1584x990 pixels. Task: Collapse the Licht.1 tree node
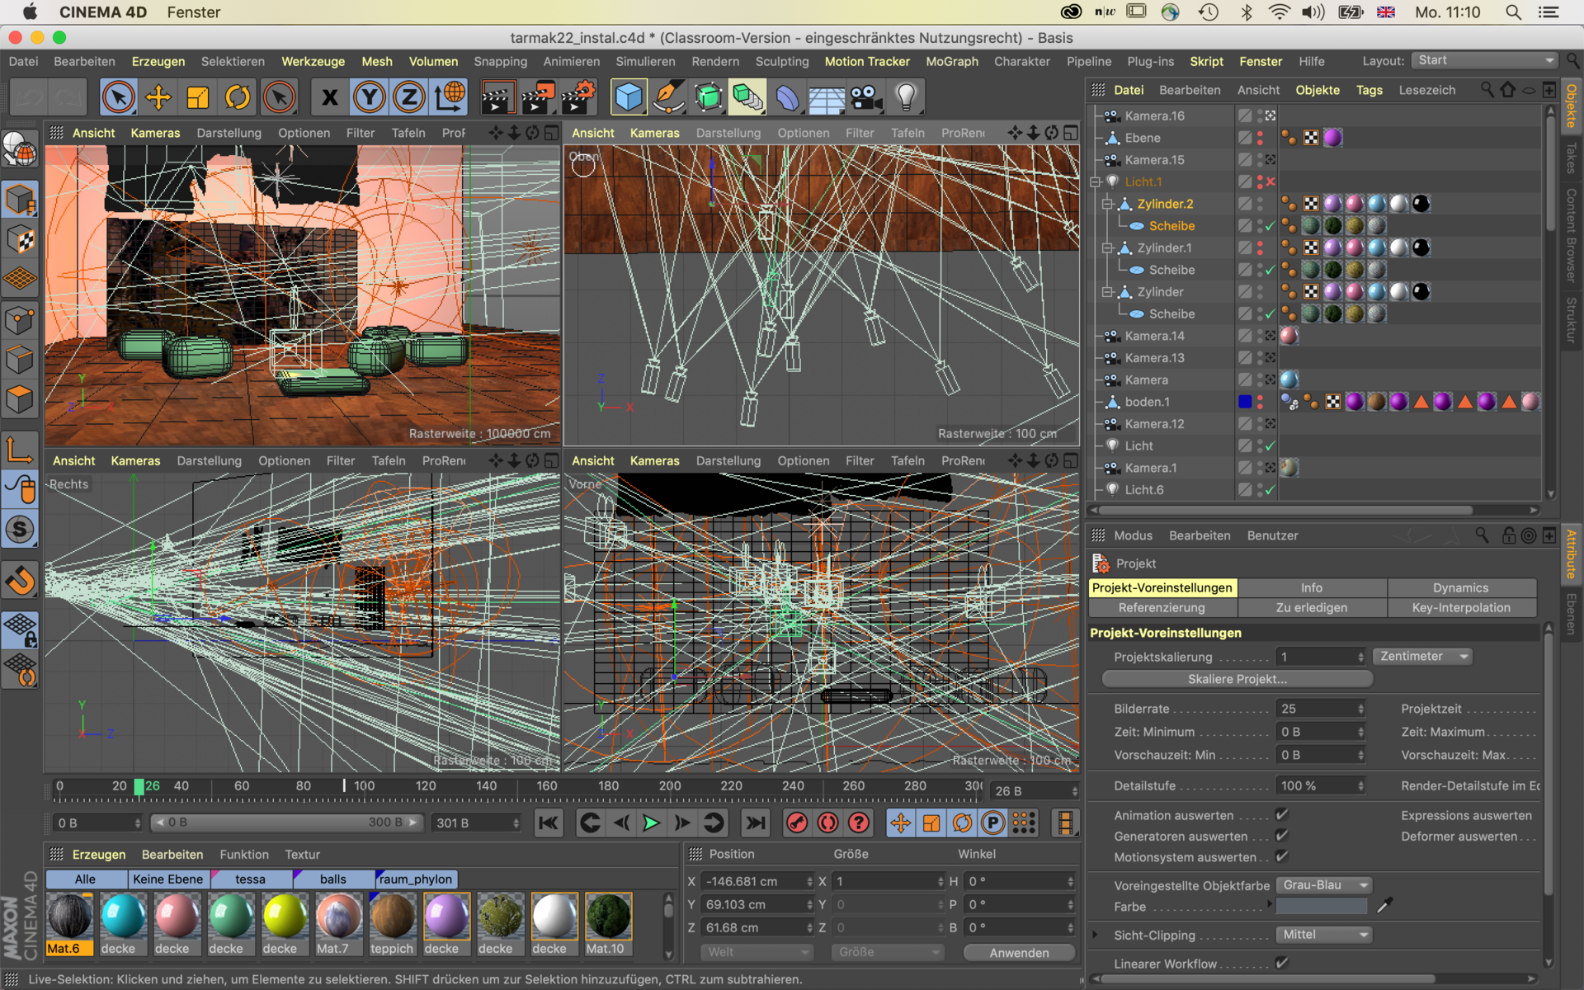(x=1096, y=181)
